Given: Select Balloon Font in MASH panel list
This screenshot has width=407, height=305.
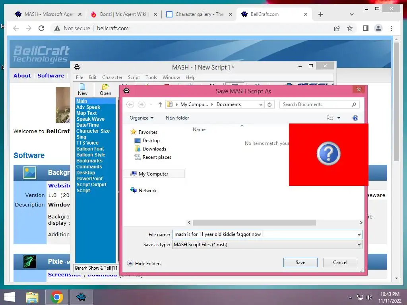Looking at the screenshot, I should pos(90,149).
